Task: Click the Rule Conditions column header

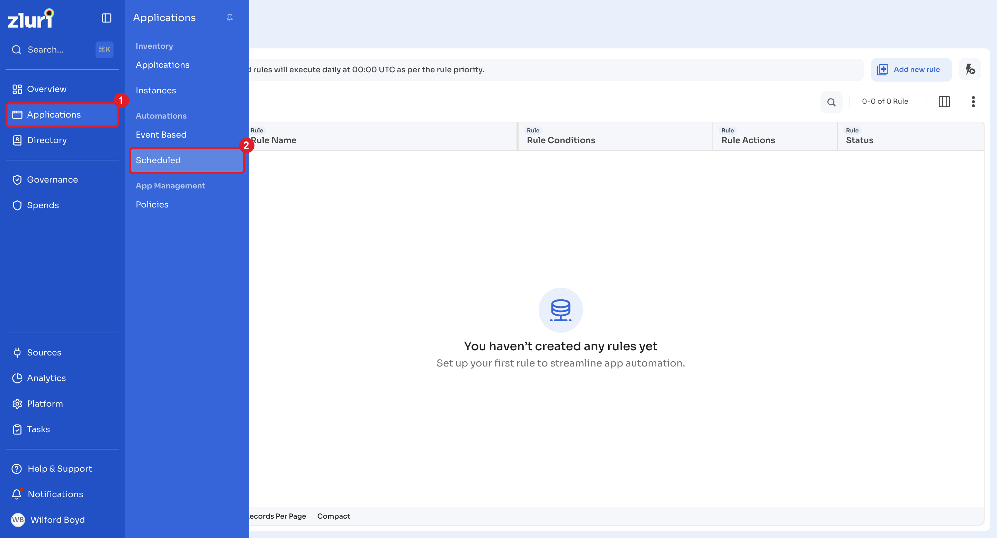Action: coord(615,136)
